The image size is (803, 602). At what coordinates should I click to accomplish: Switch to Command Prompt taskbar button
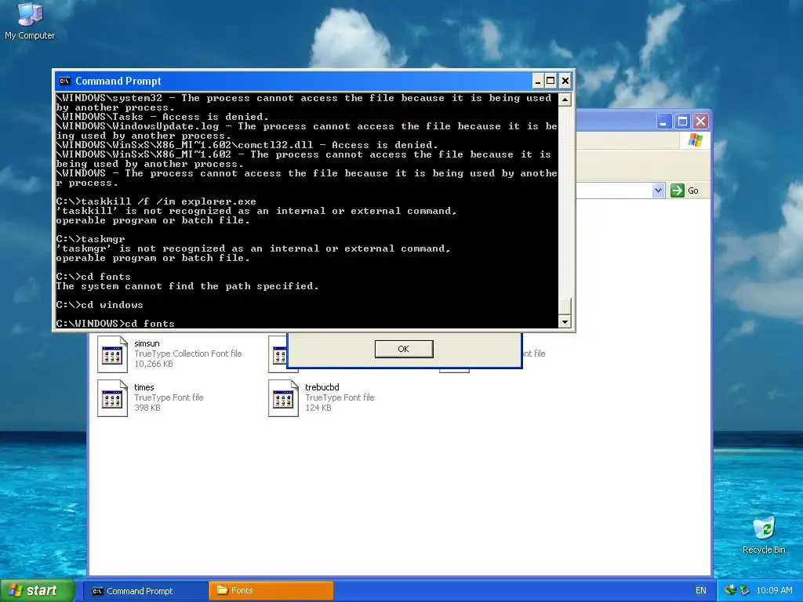click(x=145, y=591)
